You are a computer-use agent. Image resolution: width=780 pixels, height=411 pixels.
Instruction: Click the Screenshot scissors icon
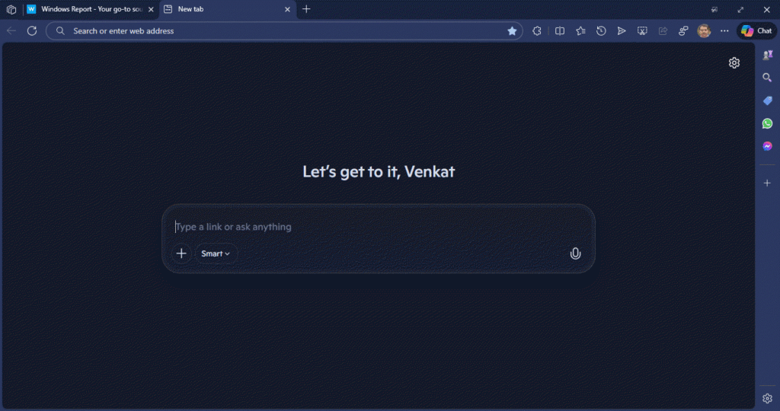pyautogui.click(x=642, y=31)
